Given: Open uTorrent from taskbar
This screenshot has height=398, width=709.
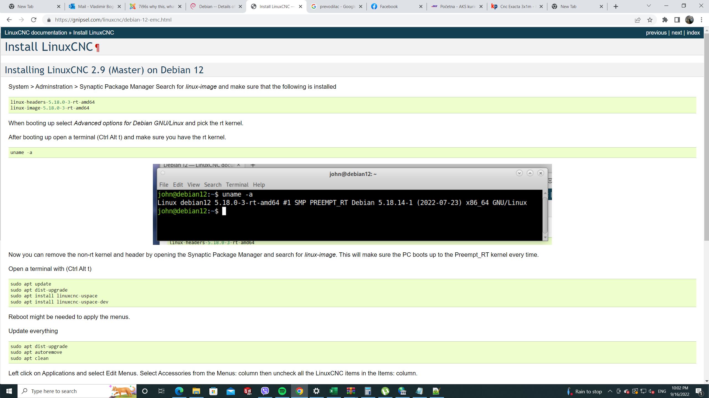Looking at the screenshot, I should pyautogui.click(x=385, y=391).
